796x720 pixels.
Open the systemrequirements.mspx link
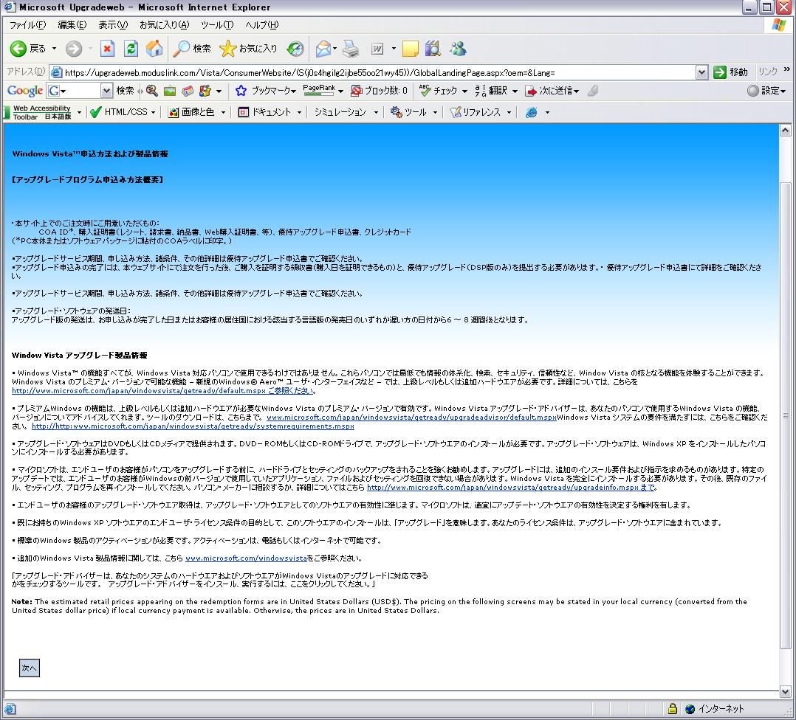tap(193, 426)
